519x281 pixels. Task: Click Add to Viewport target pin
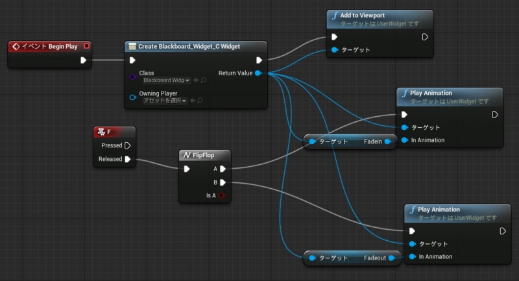click(x=335, y=50)
